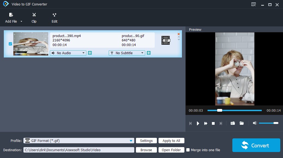
Task: Stop the preview playback
Action: click(213, 123)
